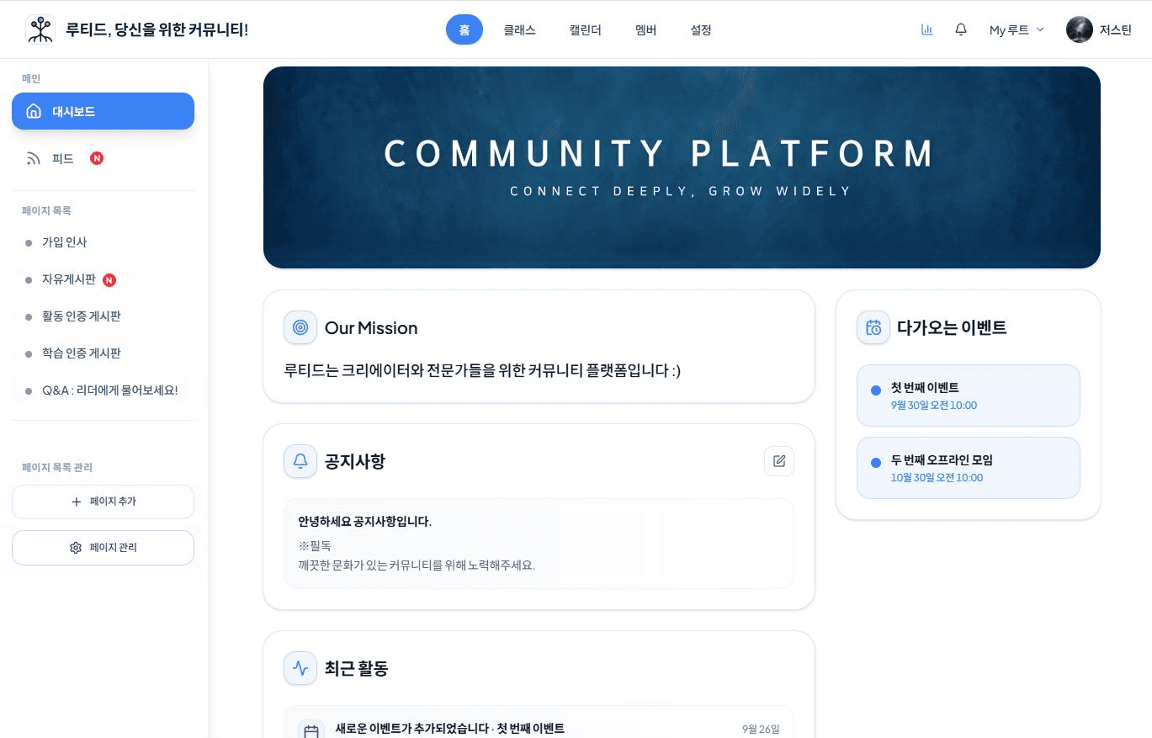Image resolution: width=1152 pixels, height=738 pixels.
Task: Open notifications via the bell icon
Action: point(960,29)
